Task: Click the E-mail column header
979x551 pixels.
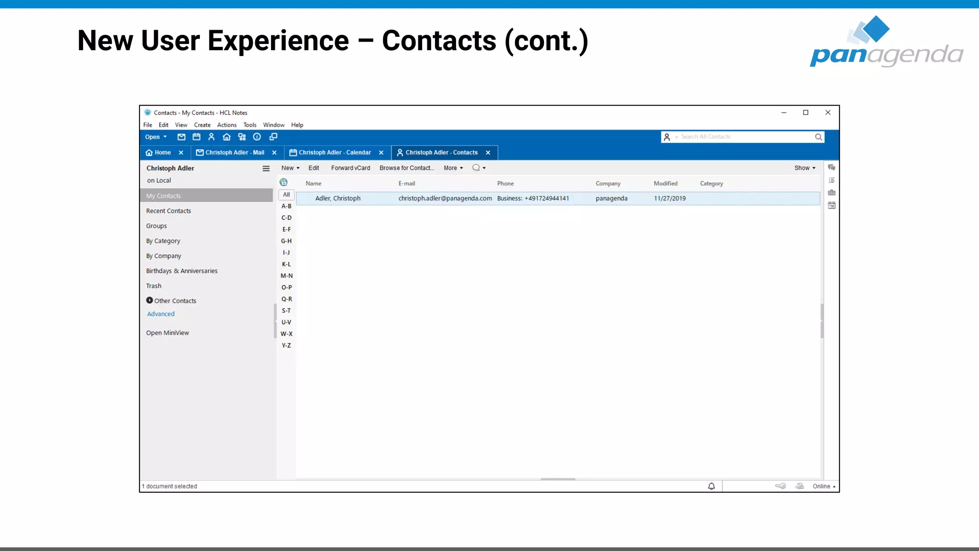Action: pyautogui.click(x=407, y=184)
